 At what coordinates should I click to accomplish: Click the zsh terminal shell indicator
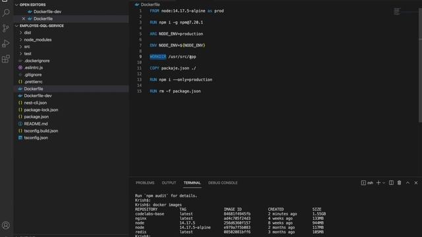coord(367,183)
